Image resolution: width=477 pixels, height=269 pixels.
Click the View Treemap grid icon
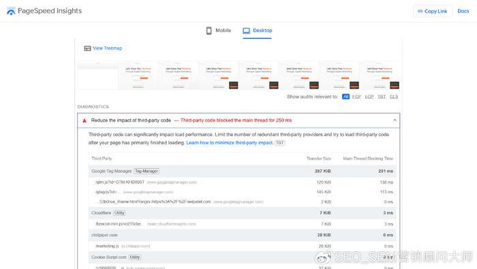click(x=88, y=48)
